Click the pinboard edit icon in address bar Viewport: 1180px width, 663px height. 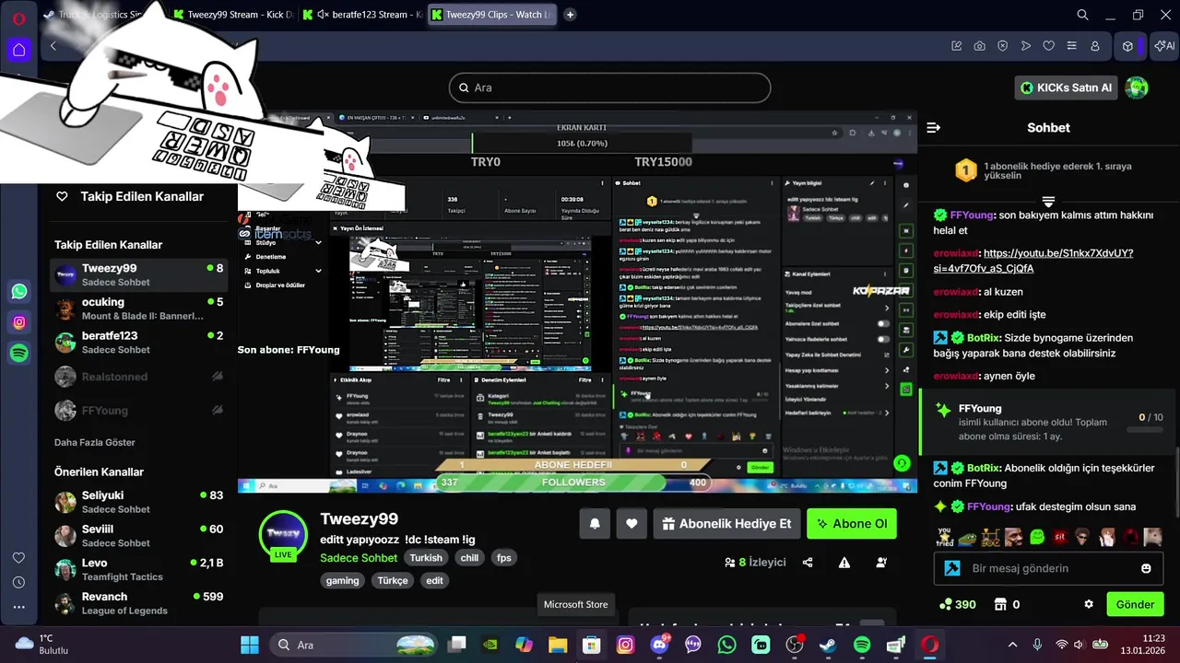tap(956, 46)
